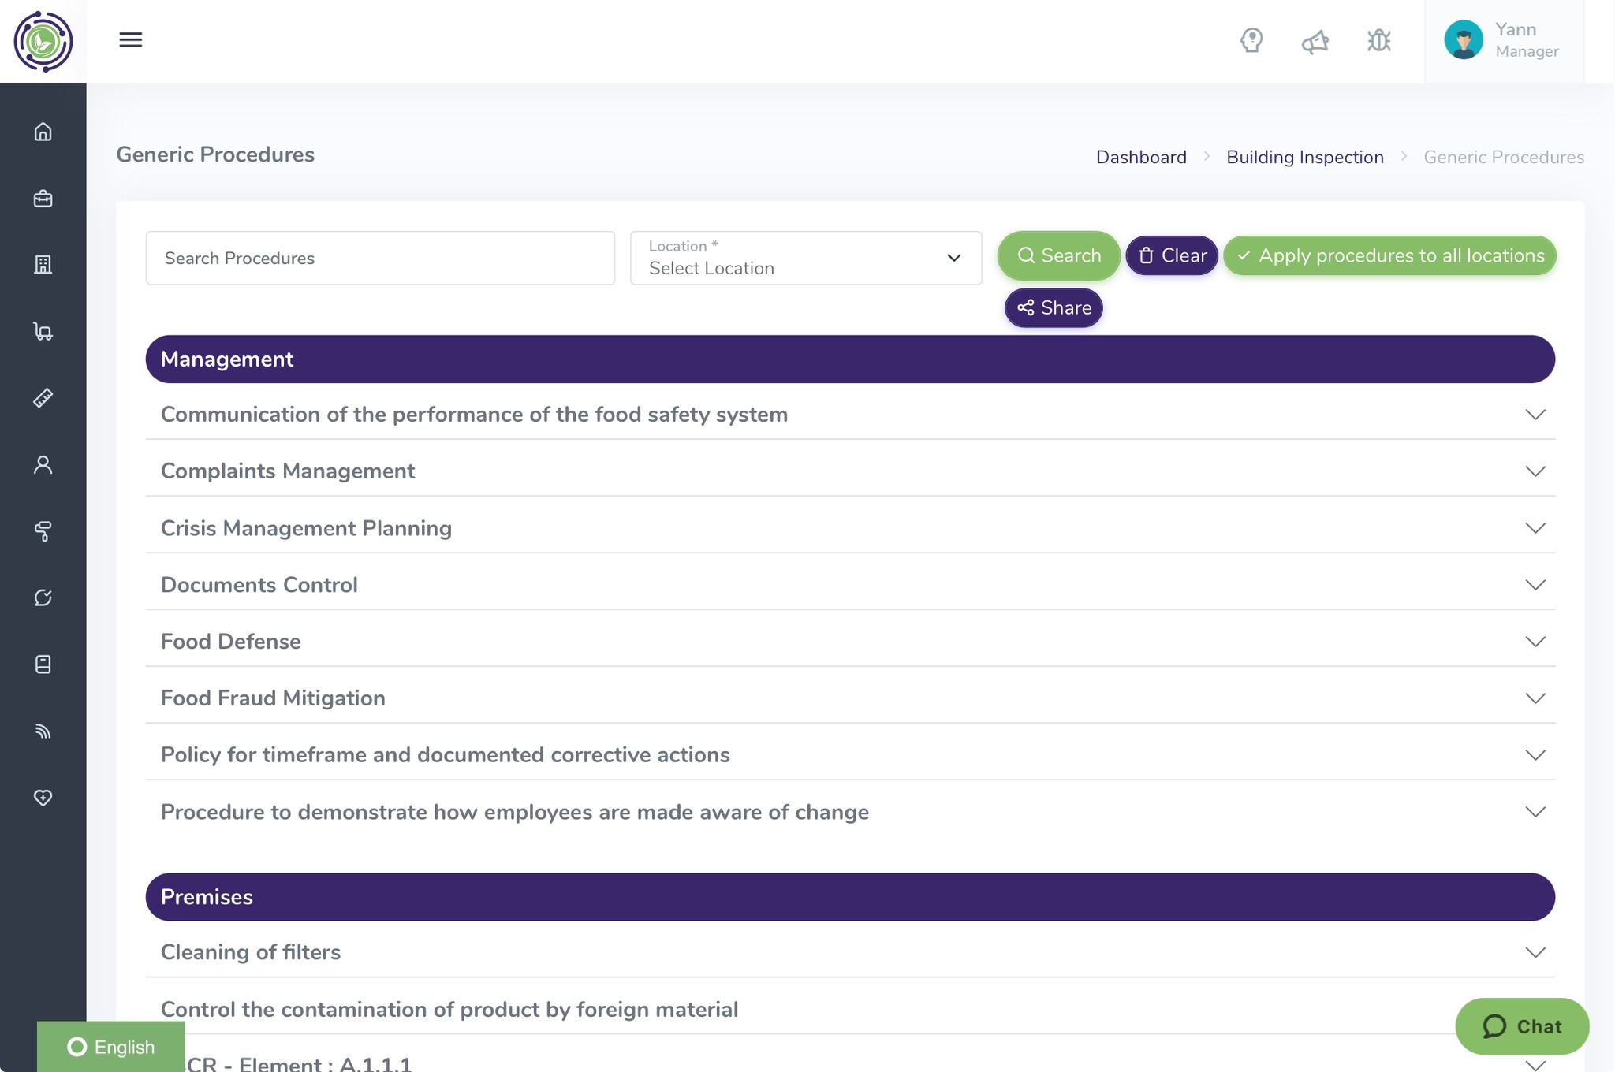Select the building icon in sidebar

(43, 265)
